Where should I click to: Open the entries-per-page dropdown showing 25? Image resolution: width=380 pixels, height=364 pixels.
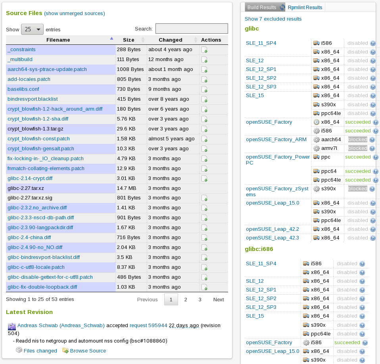pyautogui.click(x=32, y=29)
